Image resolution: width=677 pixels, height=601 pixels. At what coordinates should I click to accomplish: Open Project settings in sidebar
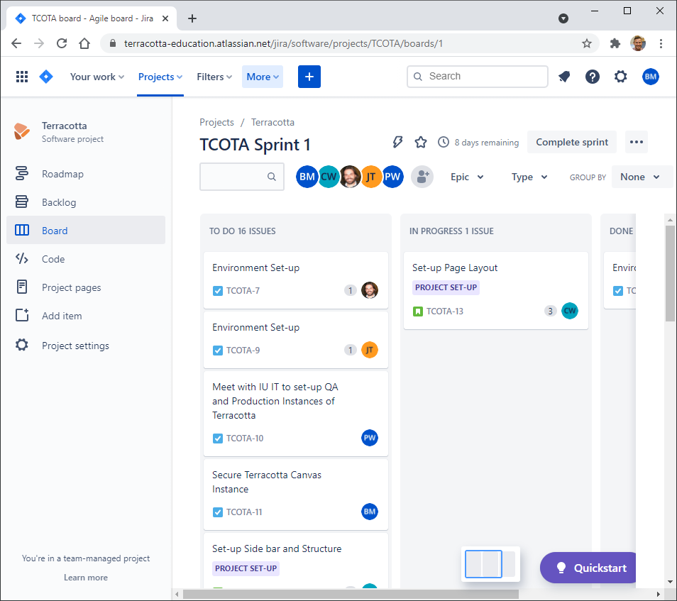[86, 346]
